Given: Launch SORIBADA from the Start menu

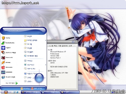Looking at the screenshot, I should 7,72.
